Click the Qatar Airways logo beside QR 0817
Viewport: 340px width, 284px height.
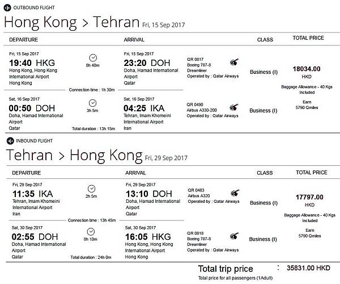click(233, 61)
